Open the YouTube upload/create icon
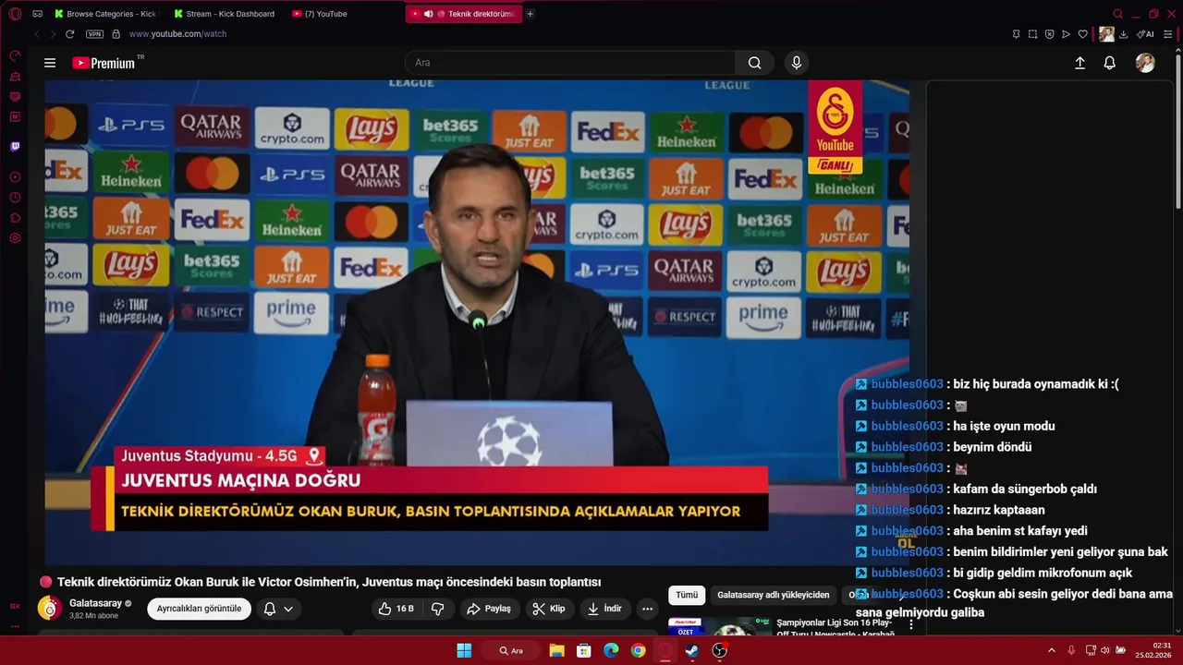 (x=1079, y=63)
